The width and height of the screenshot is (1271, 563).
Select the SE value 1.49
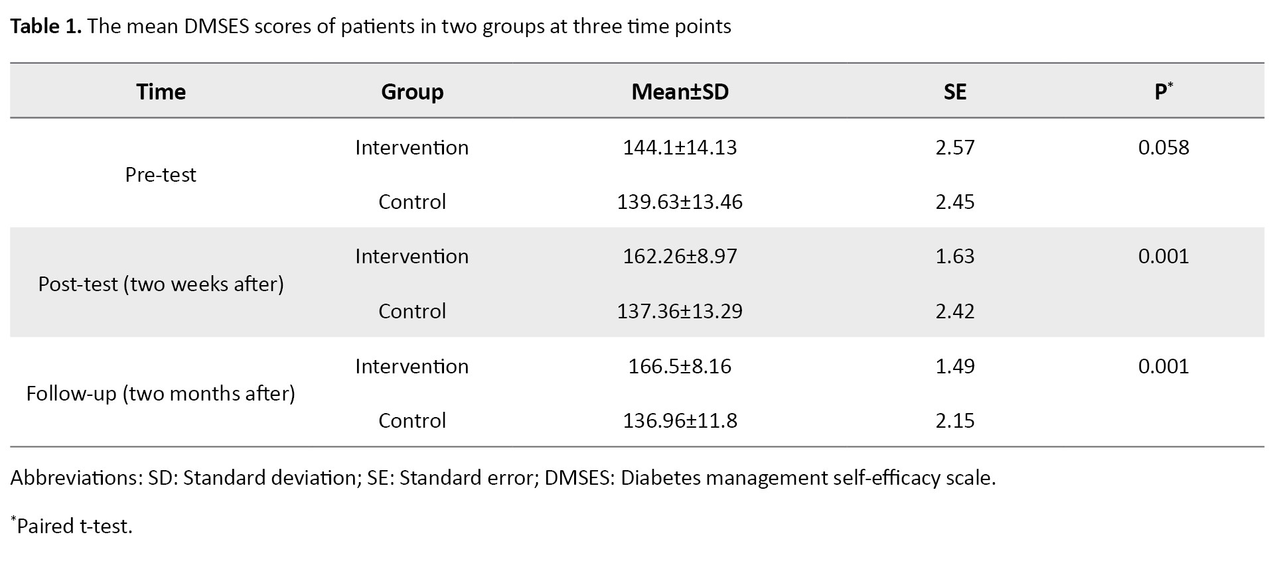(x=954, y=366)
